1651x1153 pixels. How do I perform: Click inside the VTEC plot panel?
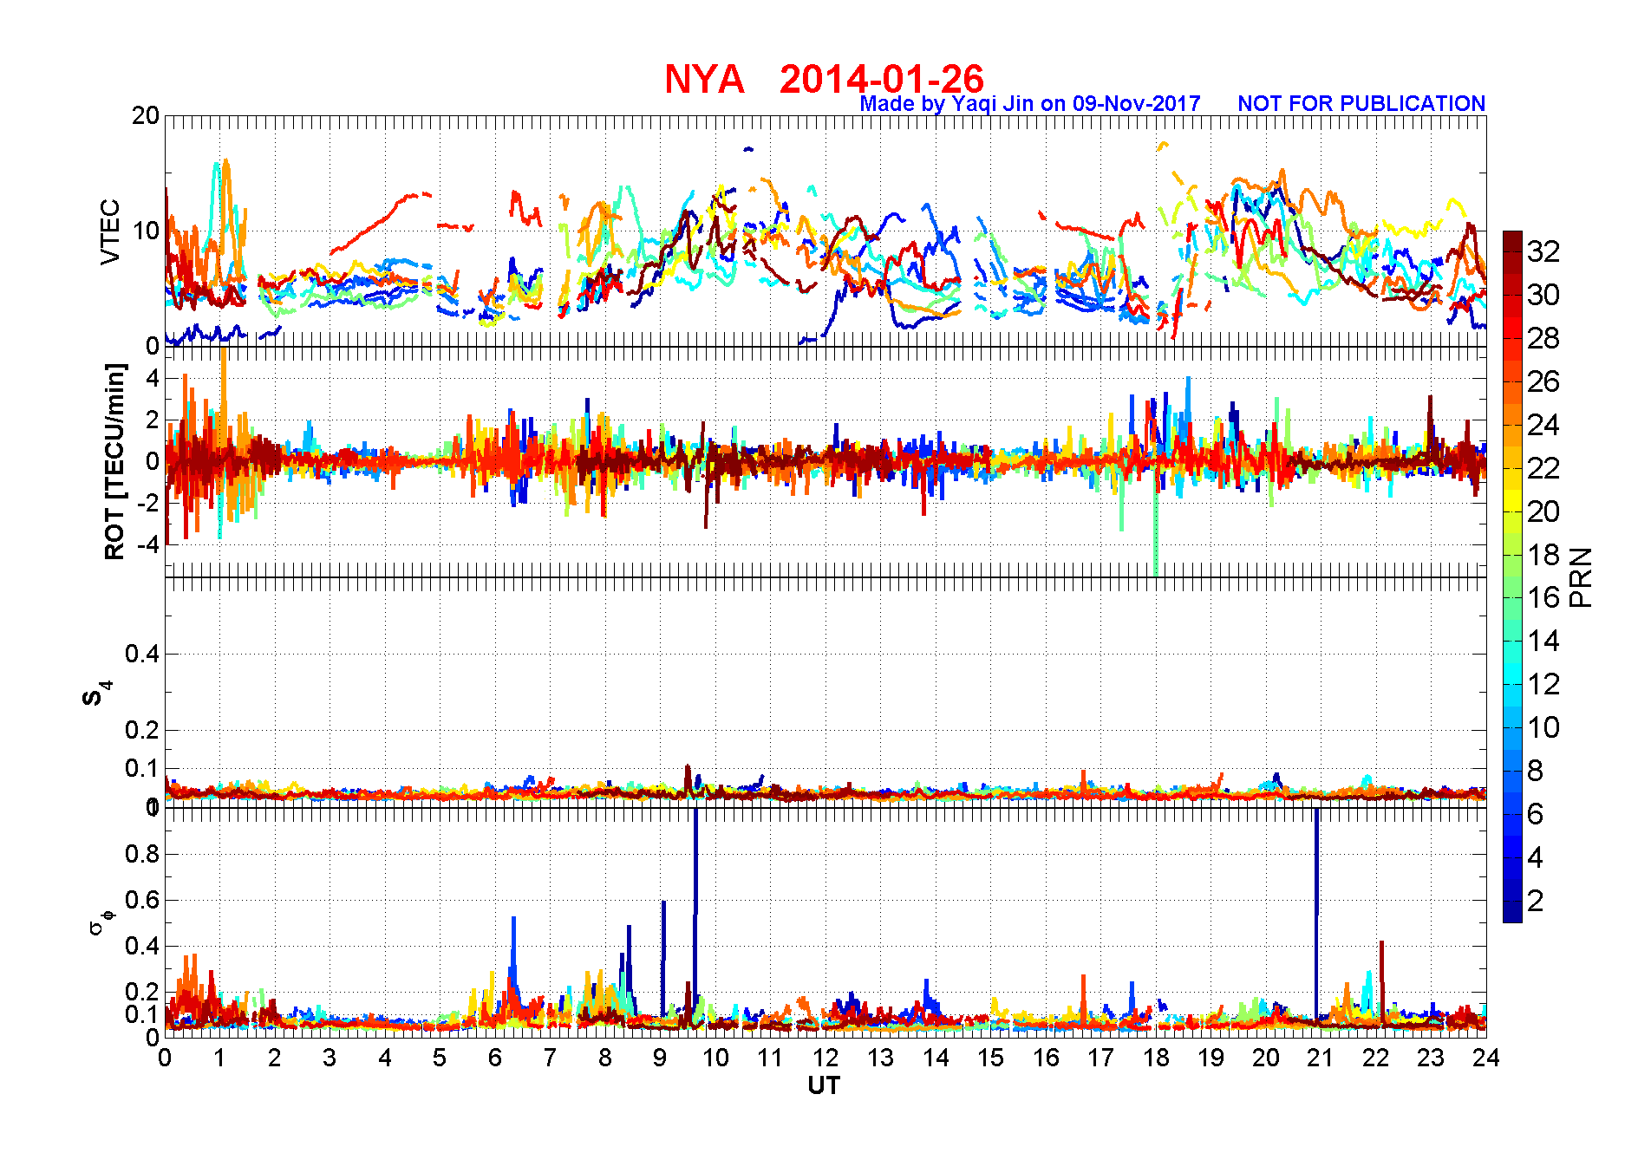tap(825, 231)
